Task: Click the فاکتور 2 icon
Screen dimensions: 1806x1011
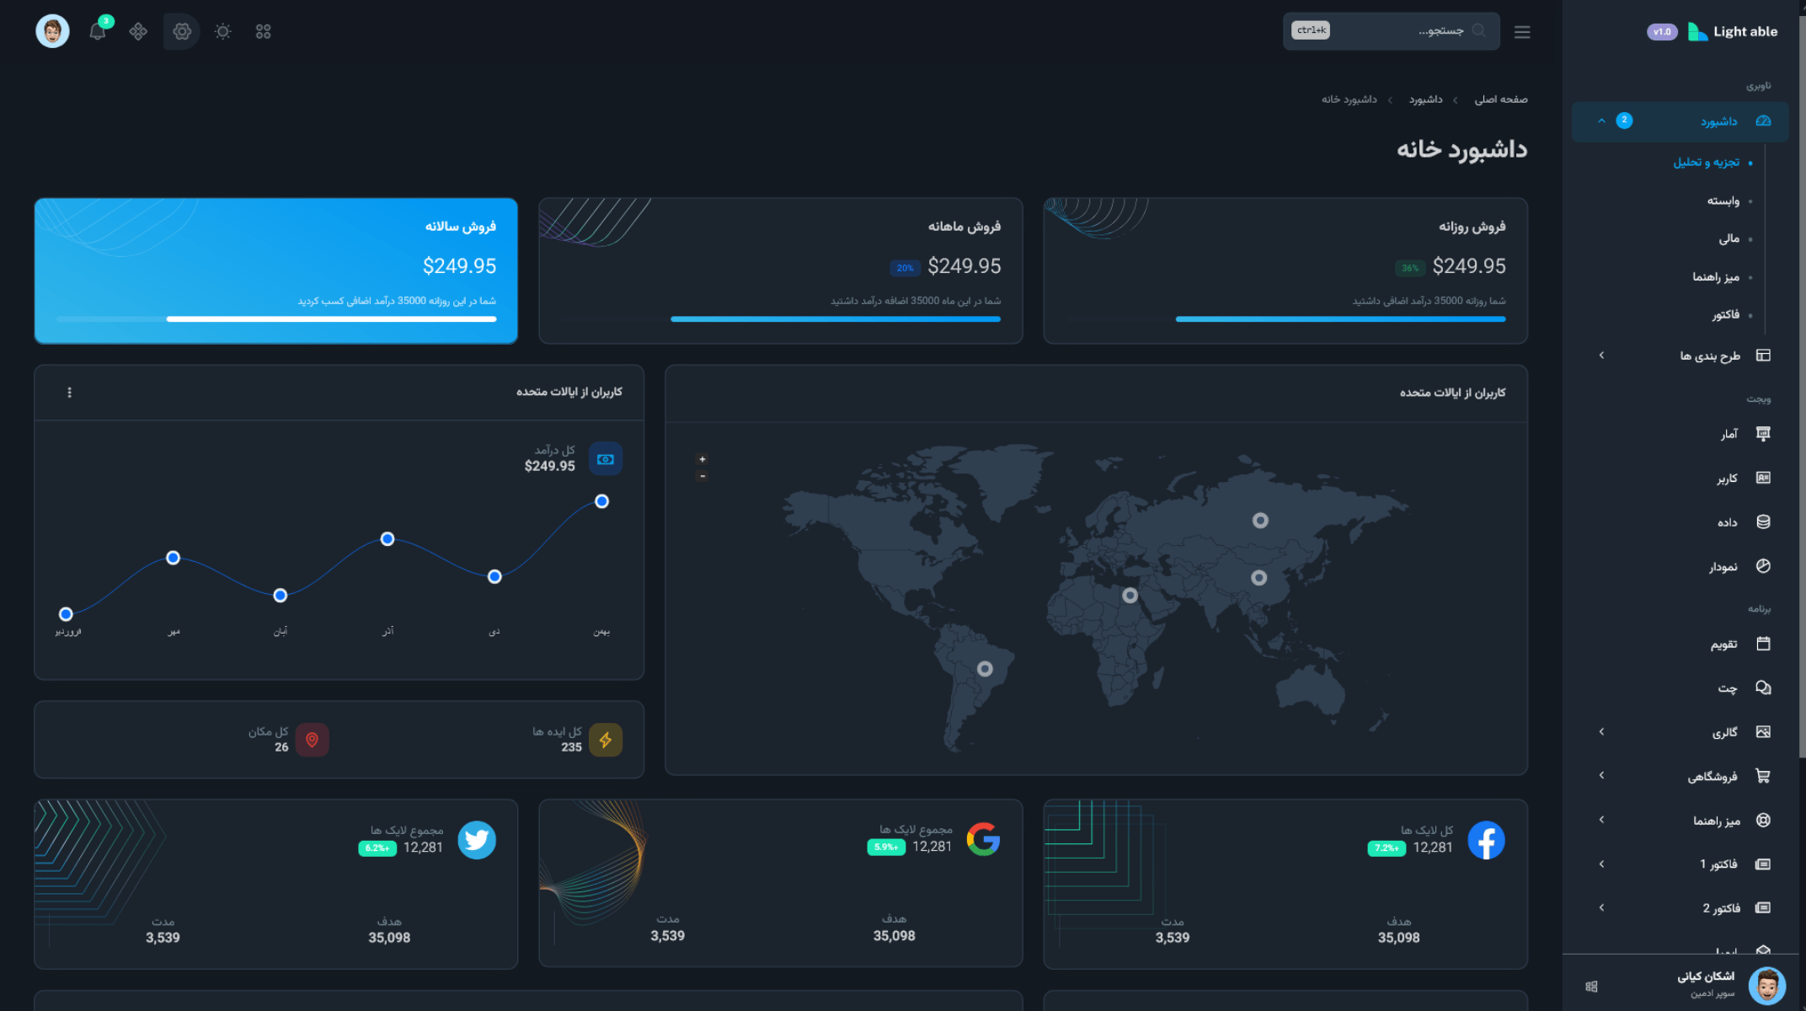Action: point(1763,907)
